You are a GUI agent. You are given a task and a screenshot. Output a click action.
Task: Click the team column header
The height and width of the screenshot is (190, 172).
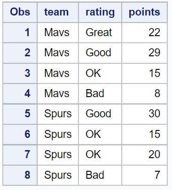pyautogui.click(x=58, y=12)
